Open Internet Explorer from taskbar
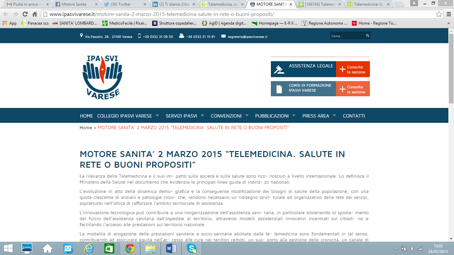This screenshot has height=255, width=454. [x=89, y=248]
